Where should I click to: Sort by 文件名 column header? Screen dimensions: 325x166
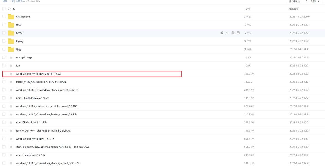[x=11, y=9]
